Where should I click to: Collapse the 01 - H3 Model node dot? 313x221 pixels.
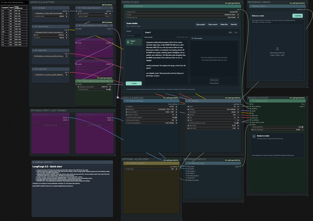(x=33, y=8)
